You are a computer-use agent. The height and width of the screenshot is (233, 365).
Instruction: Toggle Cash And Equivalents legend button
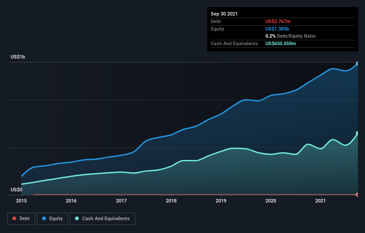point(102,219)
